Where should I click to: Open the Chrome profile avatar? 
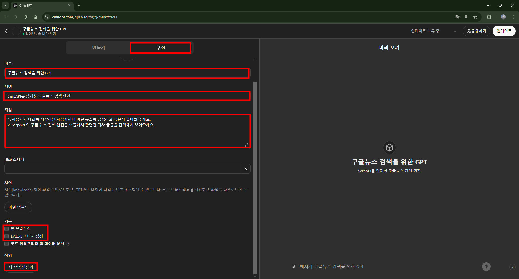click(x=503, y=17)
